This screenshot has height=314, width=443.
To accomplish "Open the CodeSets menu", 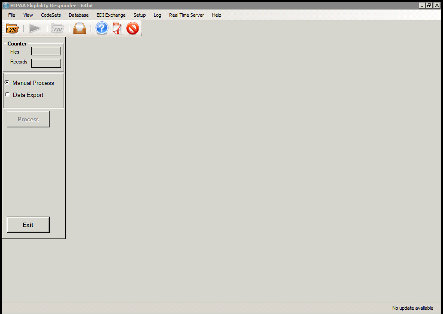I will click(51, 15).
